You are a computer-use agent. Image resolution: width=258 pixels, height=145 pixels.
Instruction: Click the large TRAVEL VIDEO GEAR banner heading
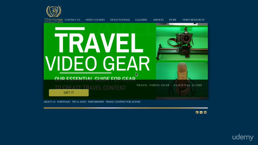tap(98, 52)
